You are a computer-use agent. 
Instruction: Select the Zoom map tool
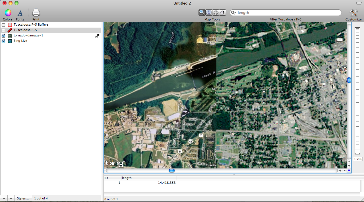[x=202, y=12]
